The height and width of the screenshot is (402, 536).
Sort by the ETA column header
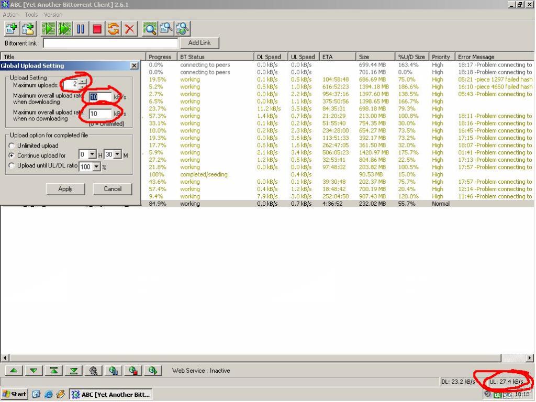338,57
